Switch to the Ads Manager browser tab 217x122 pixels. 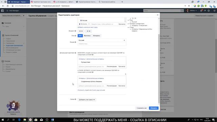tap(18, 2)
